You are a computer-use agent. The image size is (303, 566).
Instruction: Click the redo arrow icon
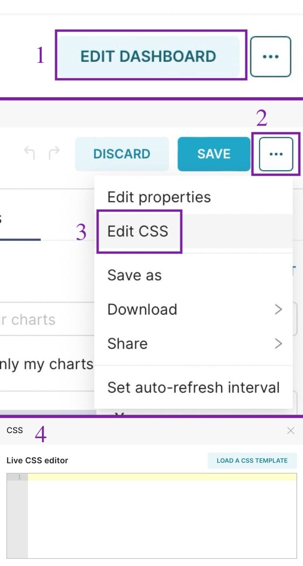coord(54,153)
